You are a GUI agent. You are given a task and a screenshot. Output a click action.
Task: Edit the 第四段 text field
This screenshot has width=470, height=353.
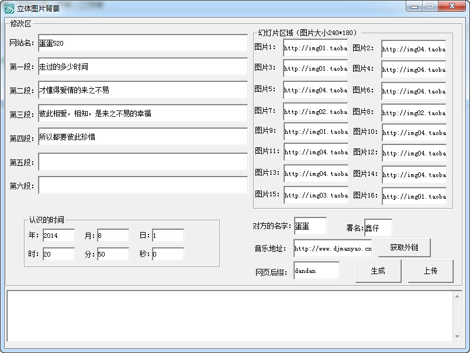(x=143, y=137)
